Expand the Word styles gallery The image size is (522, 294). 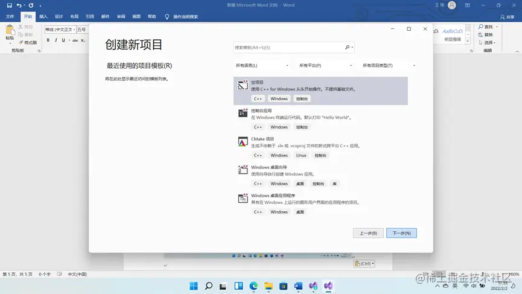pos(468,41)
